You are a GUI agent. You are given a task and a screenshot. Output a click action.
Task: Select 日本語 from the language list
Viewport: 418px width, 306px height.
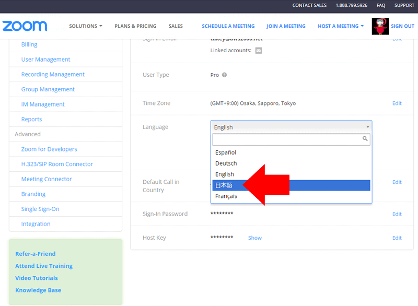coord(225,185)
